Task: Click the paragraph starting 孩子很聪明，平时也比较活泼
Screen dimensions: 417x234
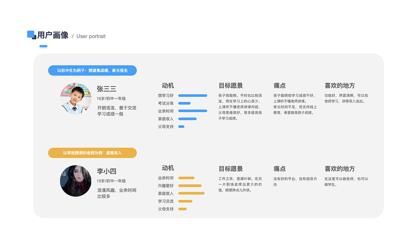Action: (240, 107)
